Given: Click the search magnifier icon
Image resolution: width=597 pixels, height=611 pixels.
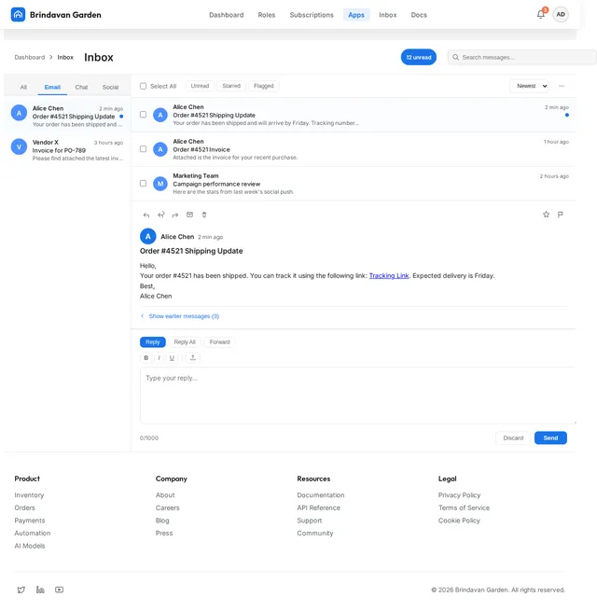Looking at the screenshot, I should [x=455, y=57].
